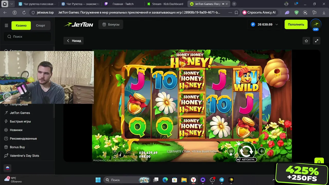The height and width of the screenshot is (185, 329).
Task: Switch to Чат Рулетка — знакомства tab
Action: 80,4
